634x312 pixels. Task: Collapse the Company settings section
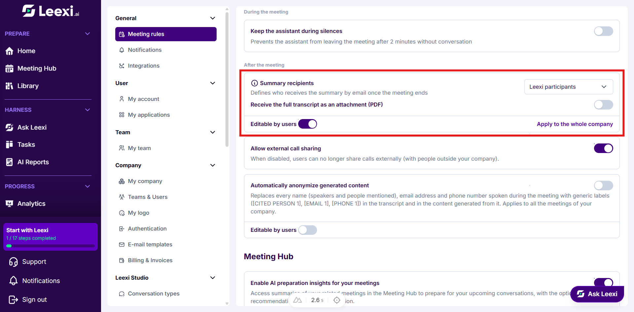[213, 165]
